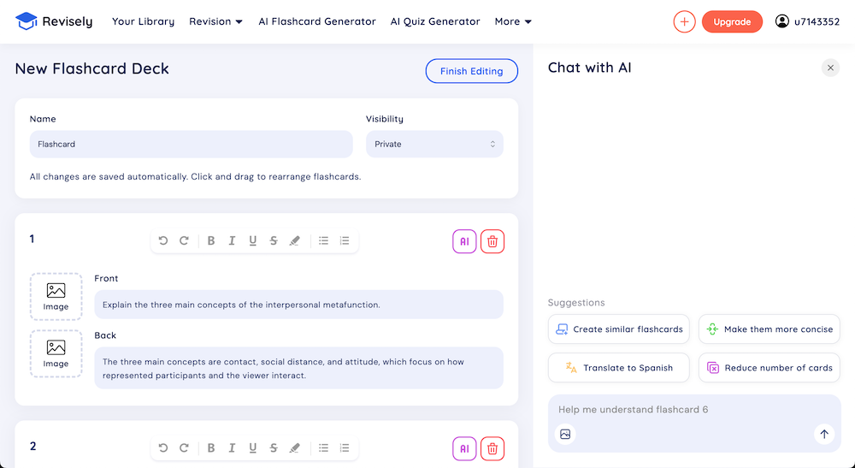Click the deck Name field containing Flashcard

pyautogui.click(x=192, y=144)
